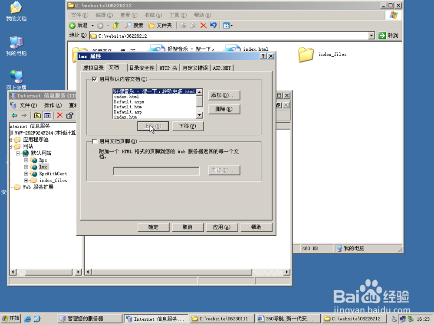Toggle the Folders (文件夹) pane button
Screen dimensions: 434x325
160,26
